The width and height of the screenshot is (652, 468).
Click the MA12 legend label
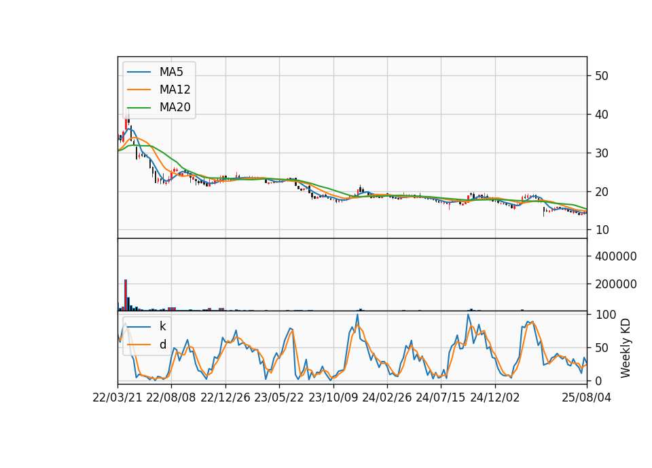click(x=175, y=90)
